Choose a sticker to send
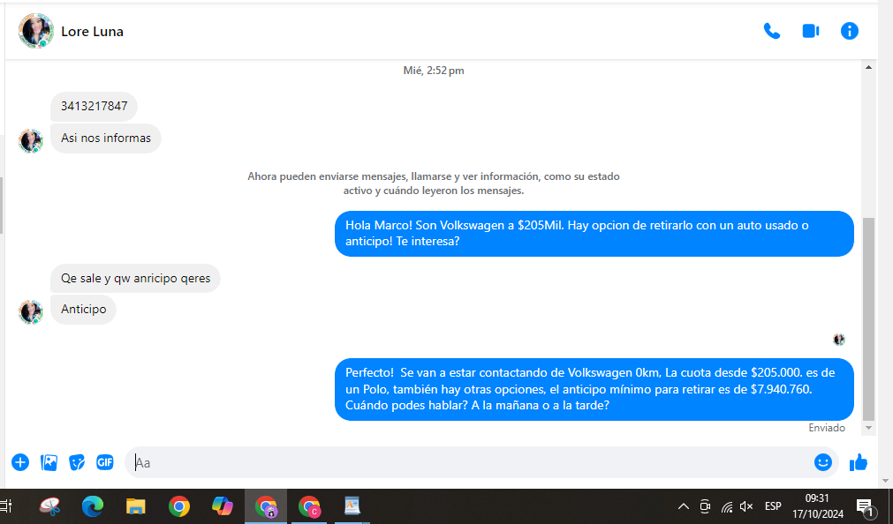The image size is (893, 524). [77, 462]
